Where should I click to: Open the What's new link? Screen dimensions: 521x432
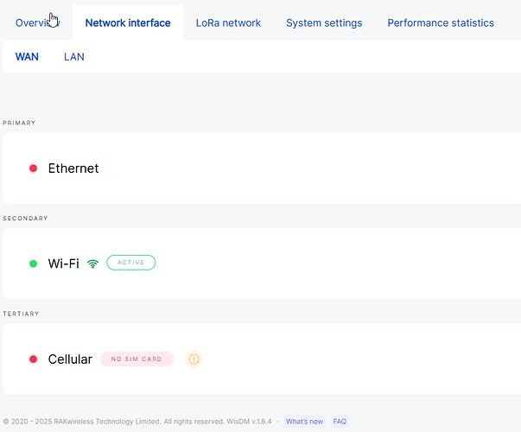pos(304,422)
